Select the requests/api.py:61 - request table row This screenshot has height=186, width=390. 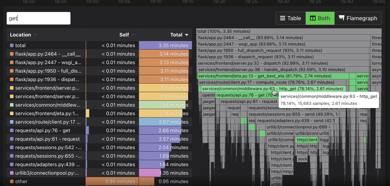pyautogui.click(x=99, y=139)
